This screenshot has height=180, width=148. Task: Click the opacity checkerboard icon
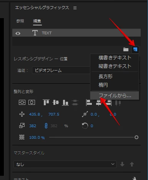click(x=22, y=137)
